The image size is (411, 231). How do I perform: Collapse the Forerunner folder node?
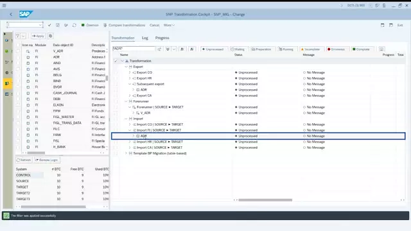126,101
